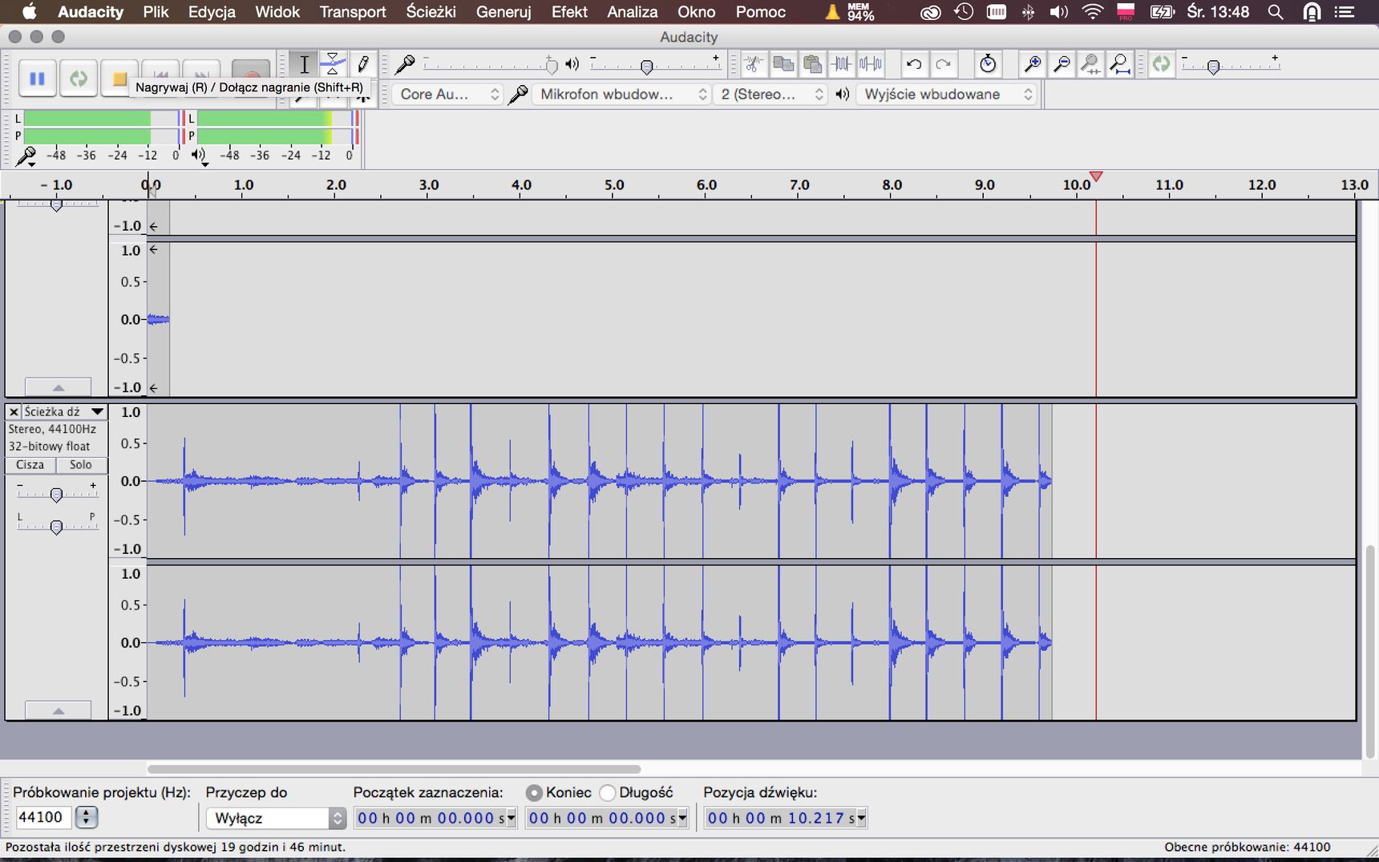Open the Transport menu
This screenshot has width=1379, height=862.
(353, 11)
